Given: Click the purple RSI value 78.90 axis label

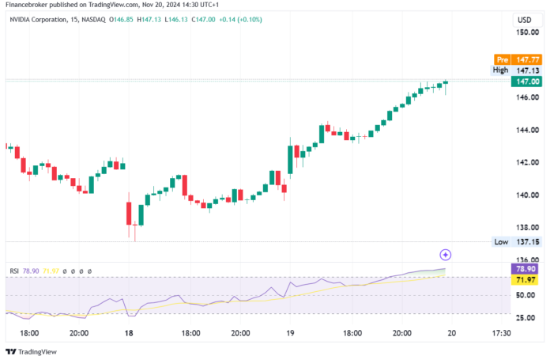Looking at the screenshot, I should tap(526, 269).
